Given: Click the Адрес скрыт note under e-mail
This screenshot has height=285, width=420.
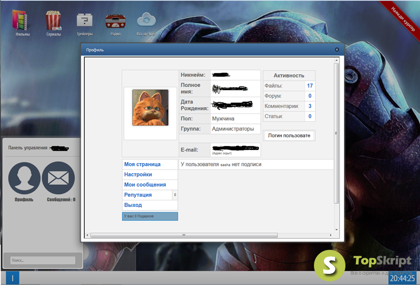Looking at the screenshot, I should click(222, 153).
